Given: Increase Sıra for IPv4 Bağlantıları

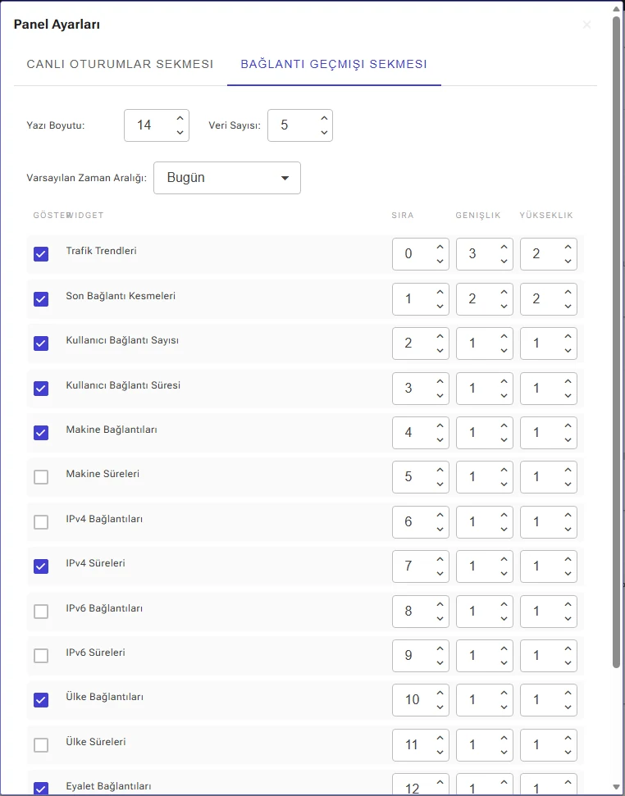Looking at the screenshot, I should pyautogui.click(x=440, y=515).
